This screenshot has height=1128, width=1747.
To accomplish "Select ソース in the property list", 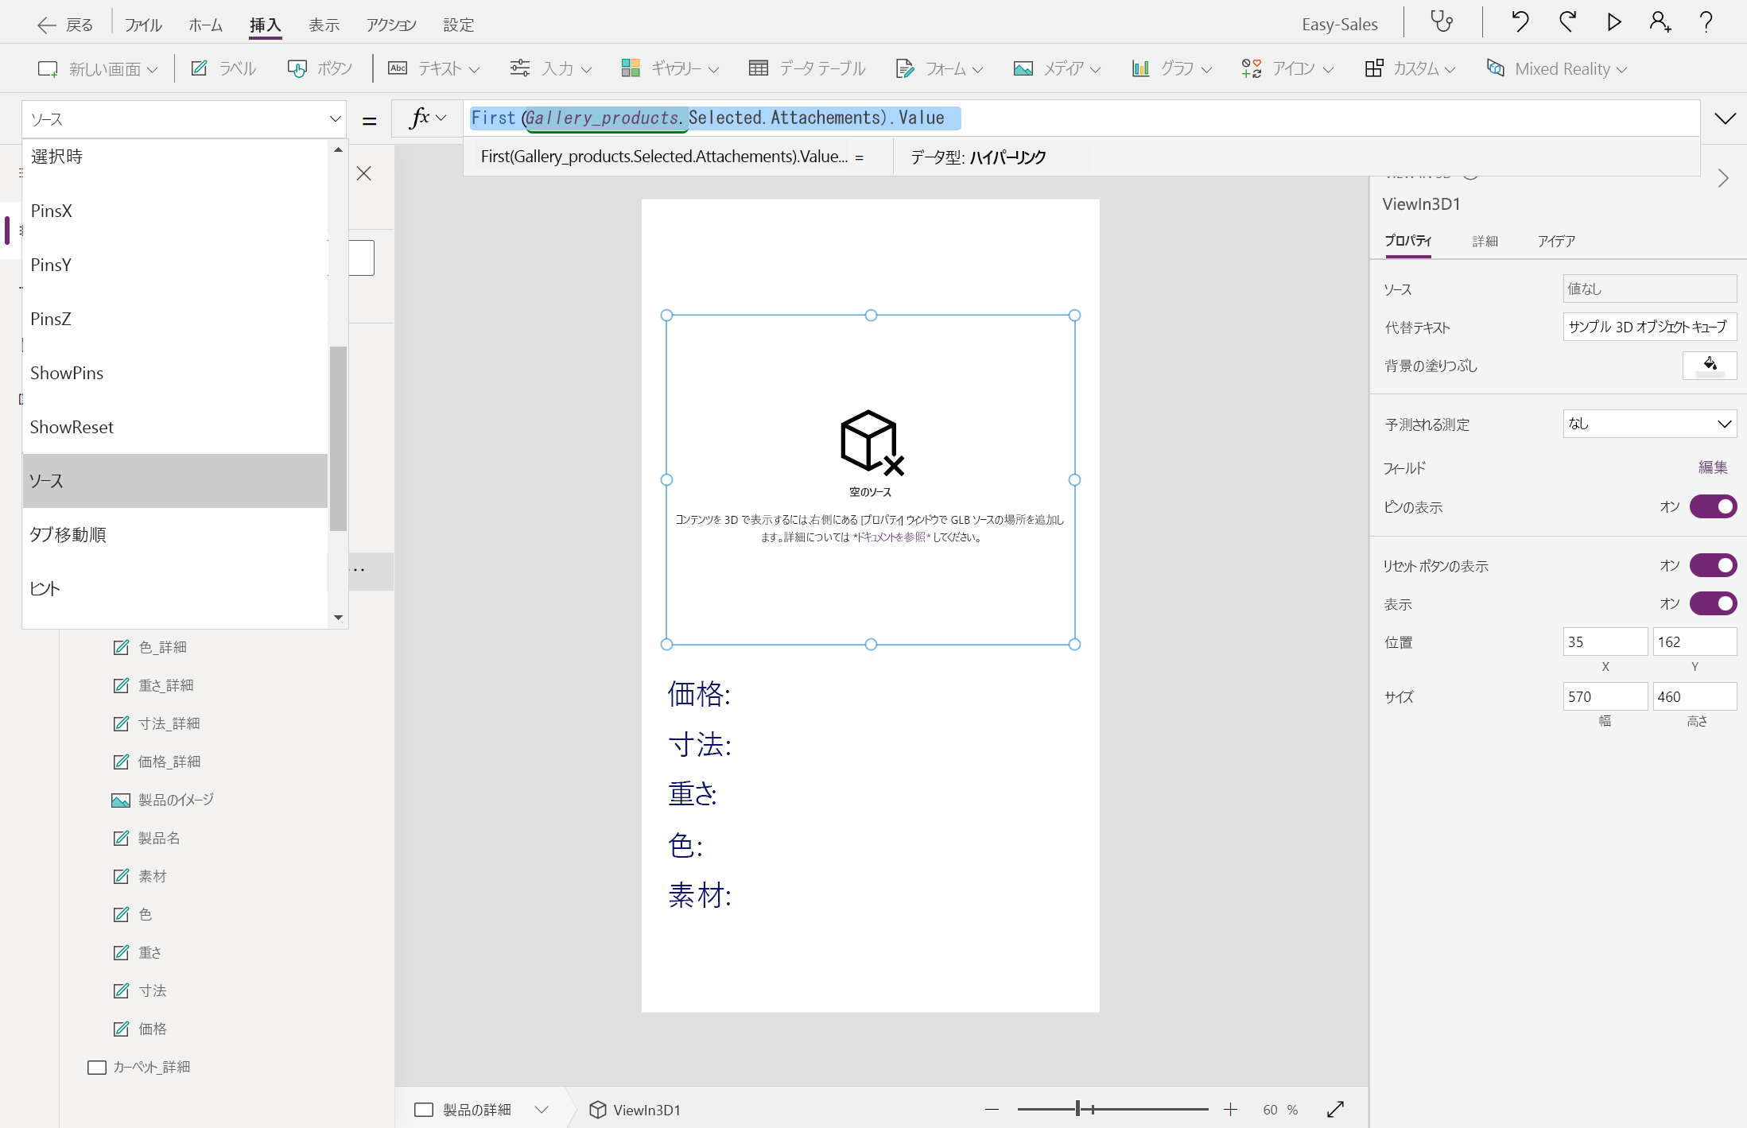I will tap(174, 480).
